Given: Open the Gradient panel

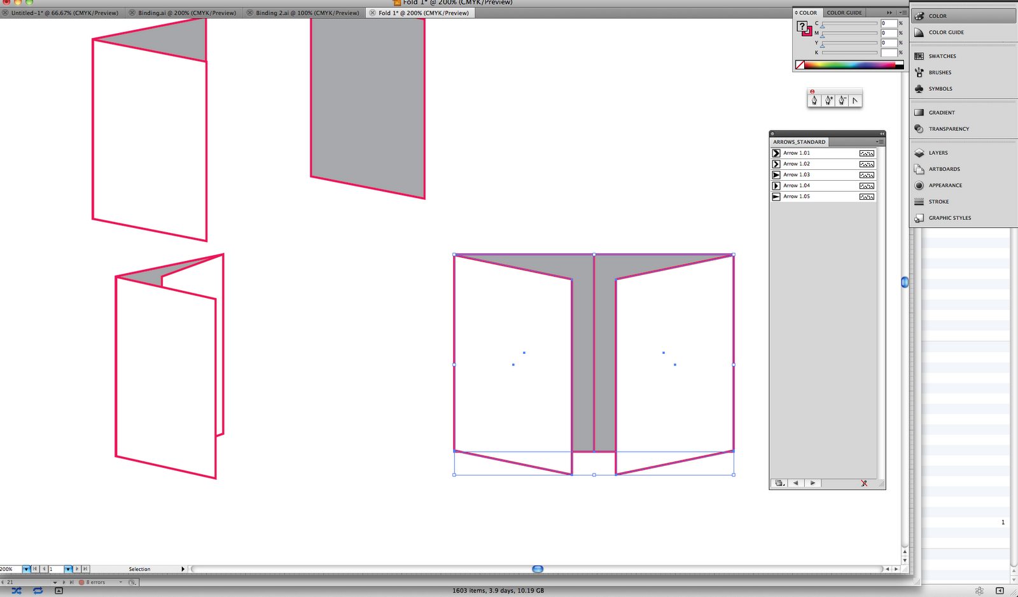Looking at the screenshot, I should pyautogui.click(x=940, y=112).
